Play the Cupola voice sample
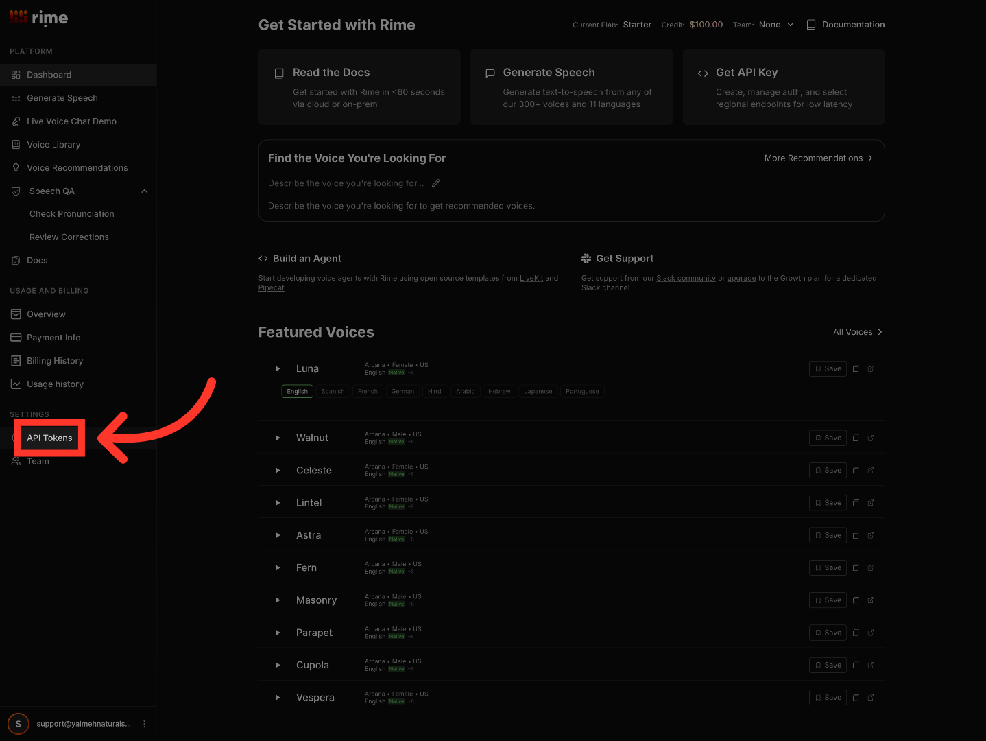This screenshot has height=741, width=986. point(278,666)
